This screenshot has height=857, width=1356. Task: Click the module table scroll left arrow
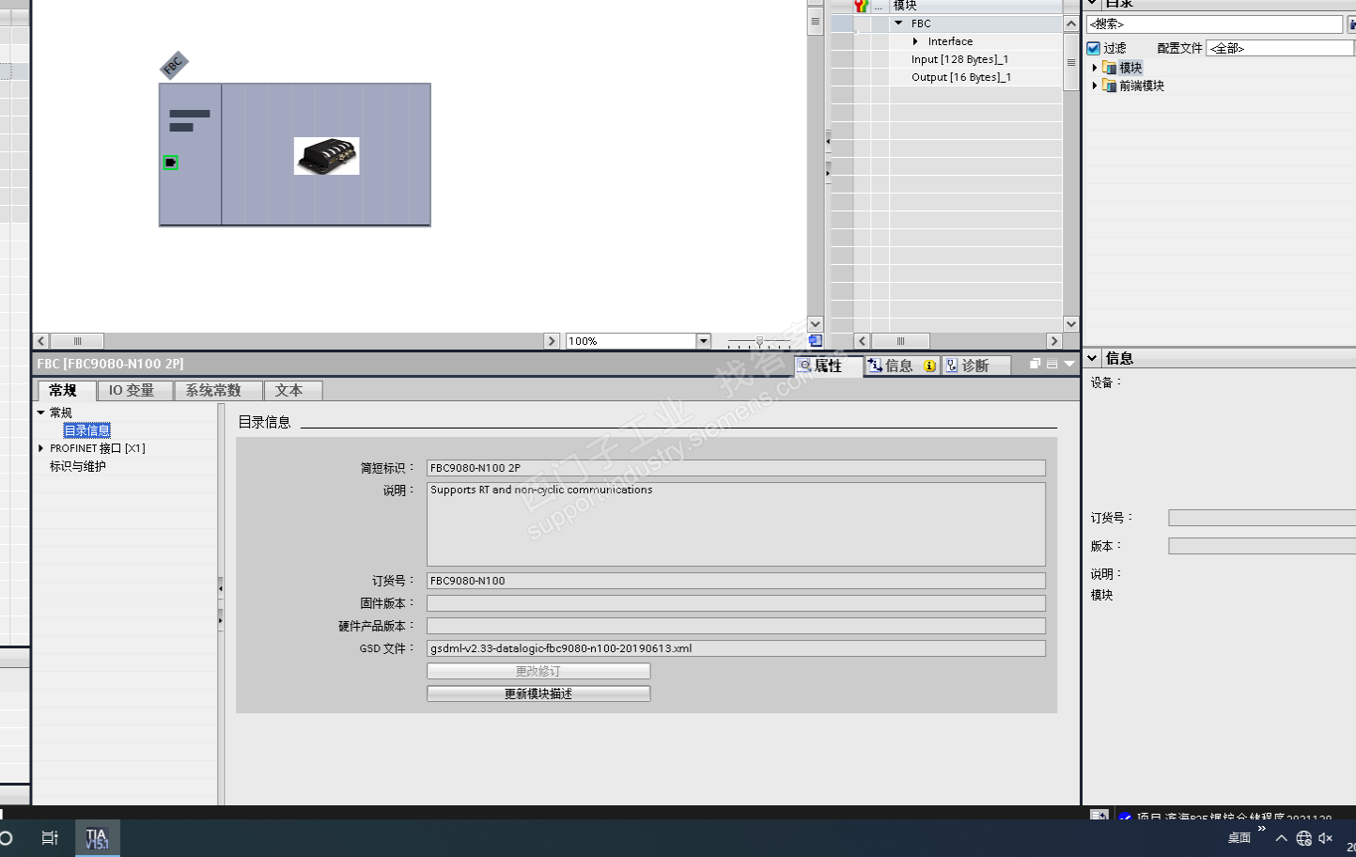[x=862, y=341]
